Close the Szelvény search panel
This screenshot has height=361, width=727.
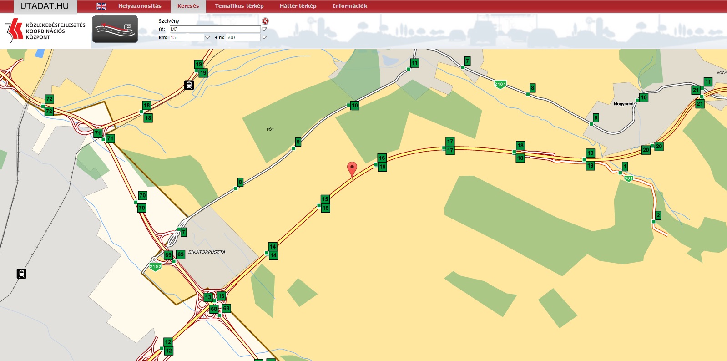tap(265, 21)
